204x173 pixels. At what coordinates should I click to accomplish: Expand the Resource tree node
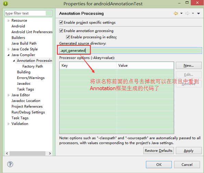9,21
